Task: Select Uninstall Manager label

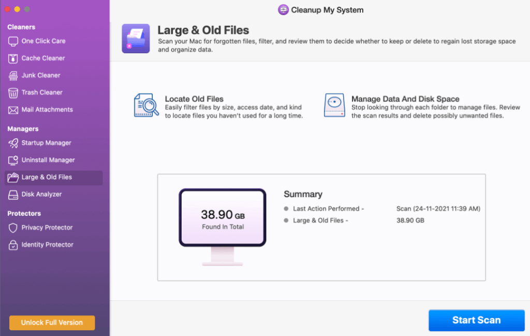Action: [x=48, y=160]
